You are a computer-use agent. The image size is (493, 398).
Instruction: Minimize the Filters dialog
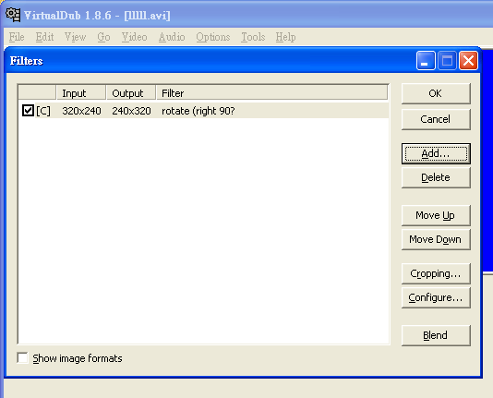pos(426,60)
